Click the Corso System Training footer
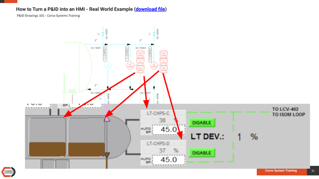Viewport: 319px width, 179px height. pos(281,171)
